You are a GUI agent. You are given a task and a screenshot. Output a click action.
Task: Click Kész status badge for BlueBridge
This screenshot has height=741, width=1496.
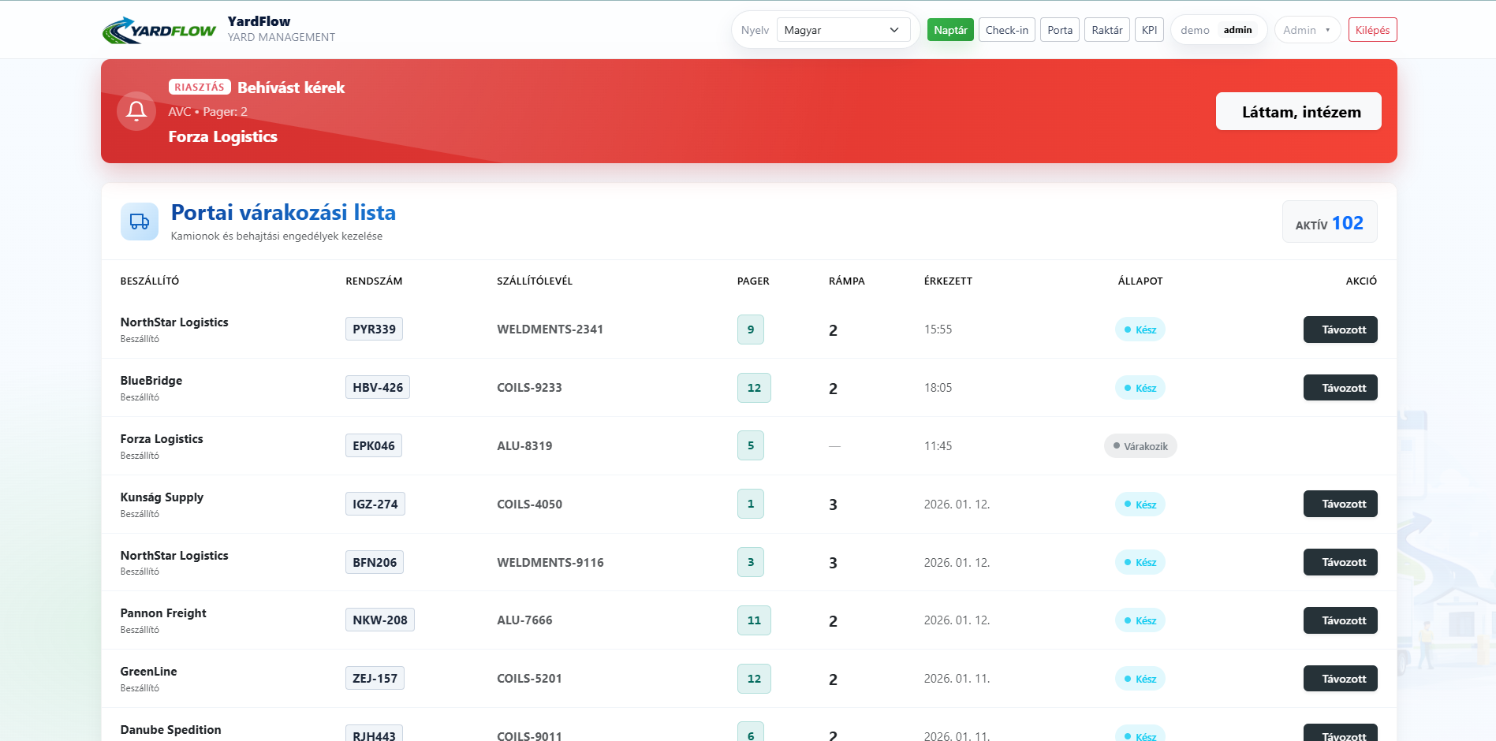(1140, 388)
